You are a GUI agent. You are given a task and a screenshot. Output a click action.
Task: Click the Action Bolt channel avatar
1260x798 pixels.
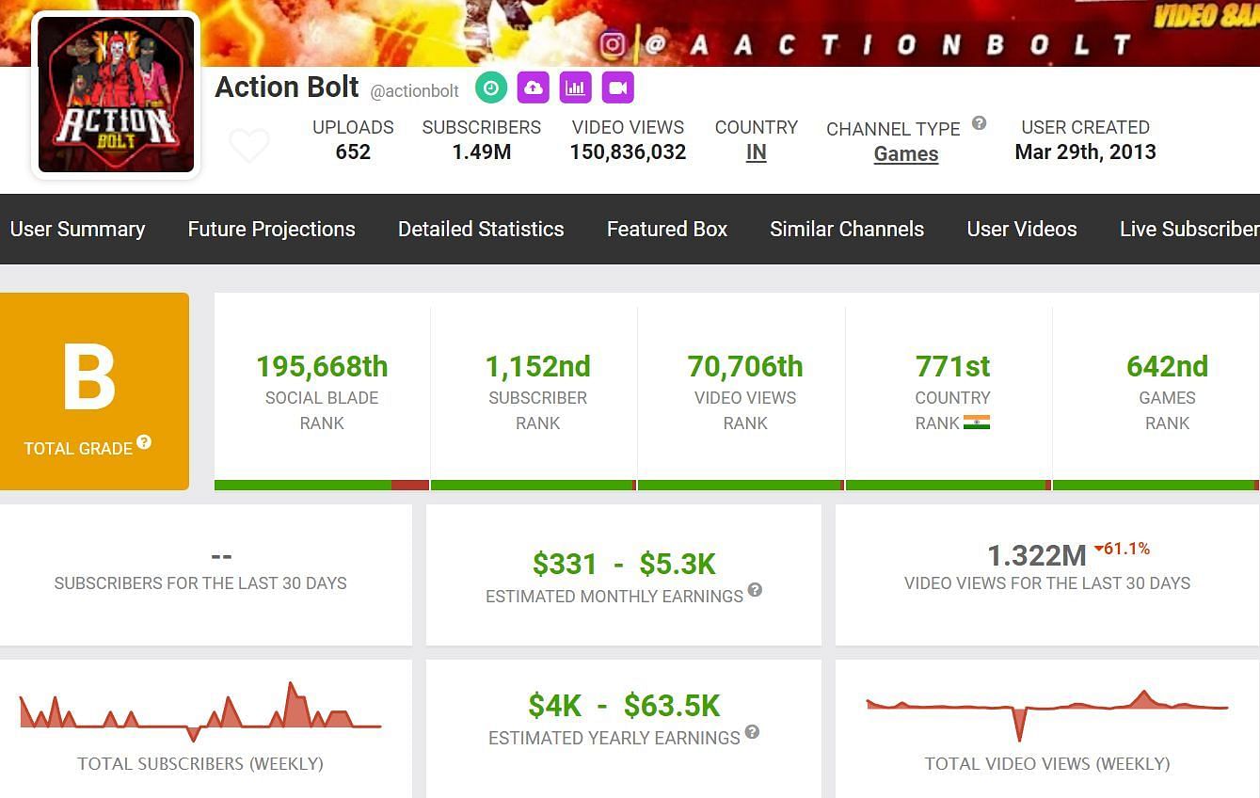point(116,94)
